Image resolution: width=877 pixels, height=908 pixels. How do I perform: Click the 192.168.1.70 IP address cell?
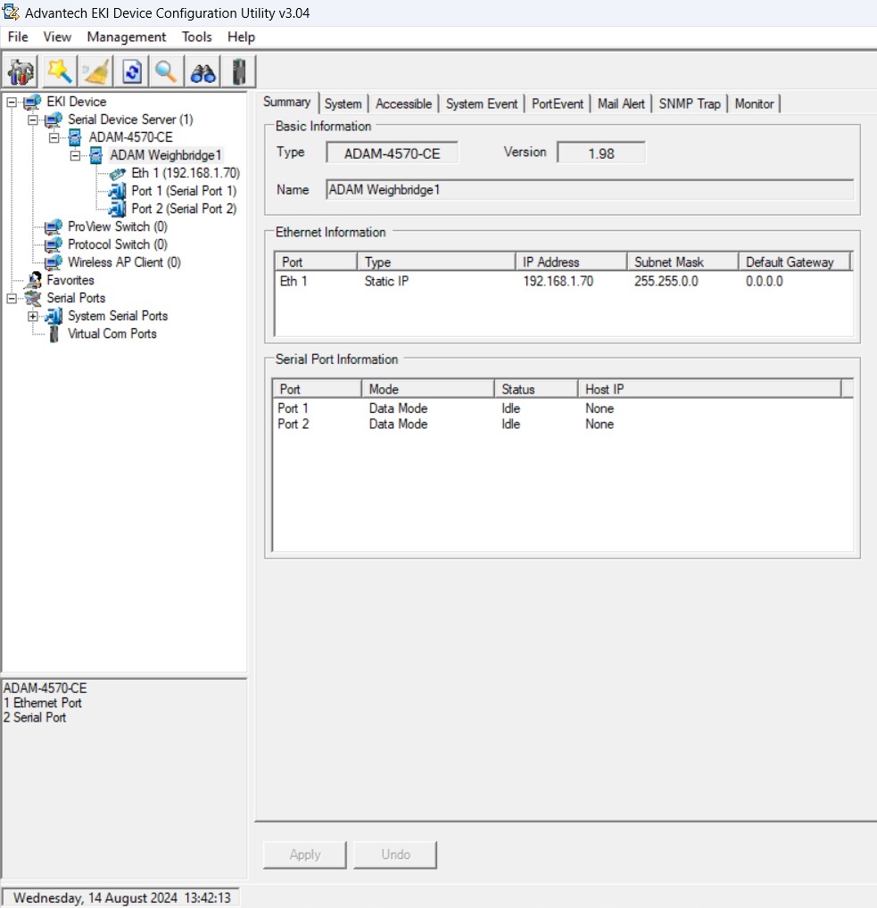pyautogui.click(x=558, y=282)
